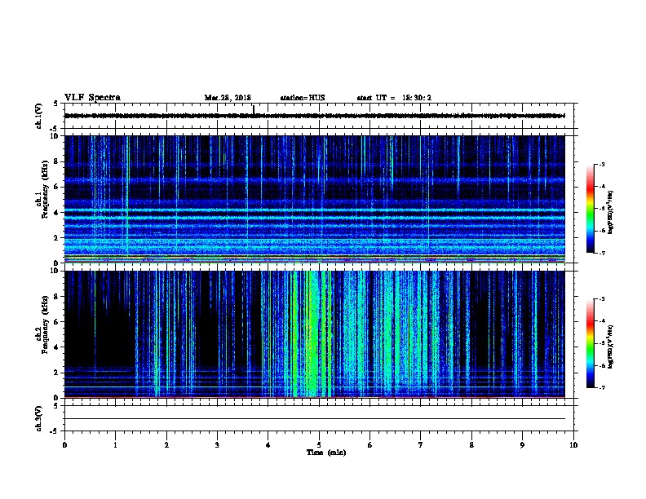
Task: Click time axis tick label "10" at right end
Action: coord(573,445)
